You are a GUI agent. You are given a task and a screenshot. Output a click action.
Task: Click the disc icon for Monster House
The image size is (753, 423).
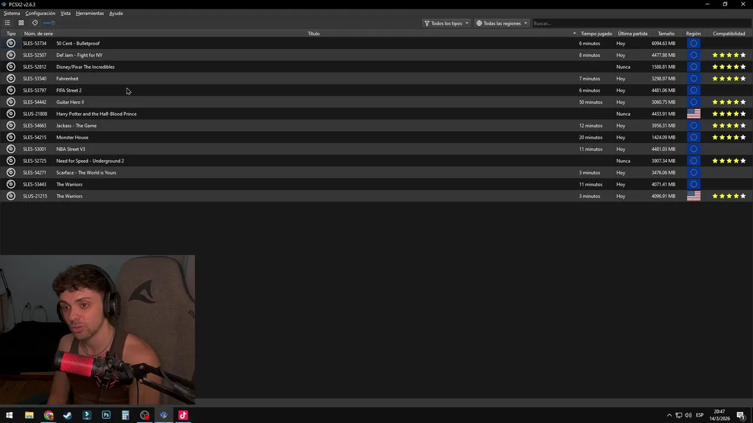[11, 137]
